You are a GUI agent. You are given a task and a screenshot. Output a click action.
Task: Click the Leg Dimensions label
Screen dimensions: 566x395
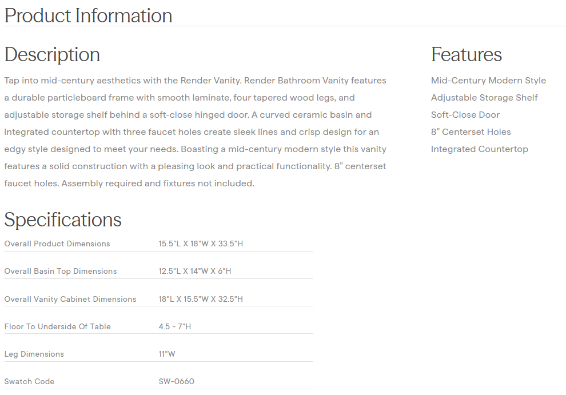pos(34,354)
